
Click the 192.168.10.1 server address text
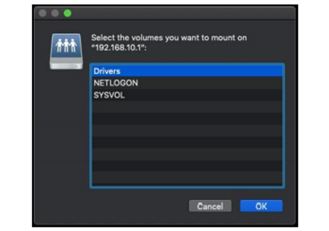(x=121, y=47)
